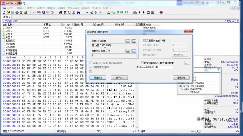Pick target disk with 目标 drive button
This screenshot has width=243, height=136.
pyautogui.click(x=128, y=51)
